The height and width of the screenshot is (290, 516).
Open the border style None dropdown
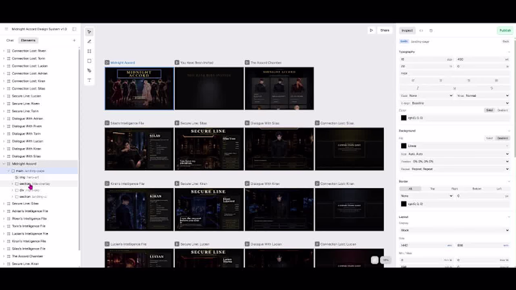pos(427,196)
